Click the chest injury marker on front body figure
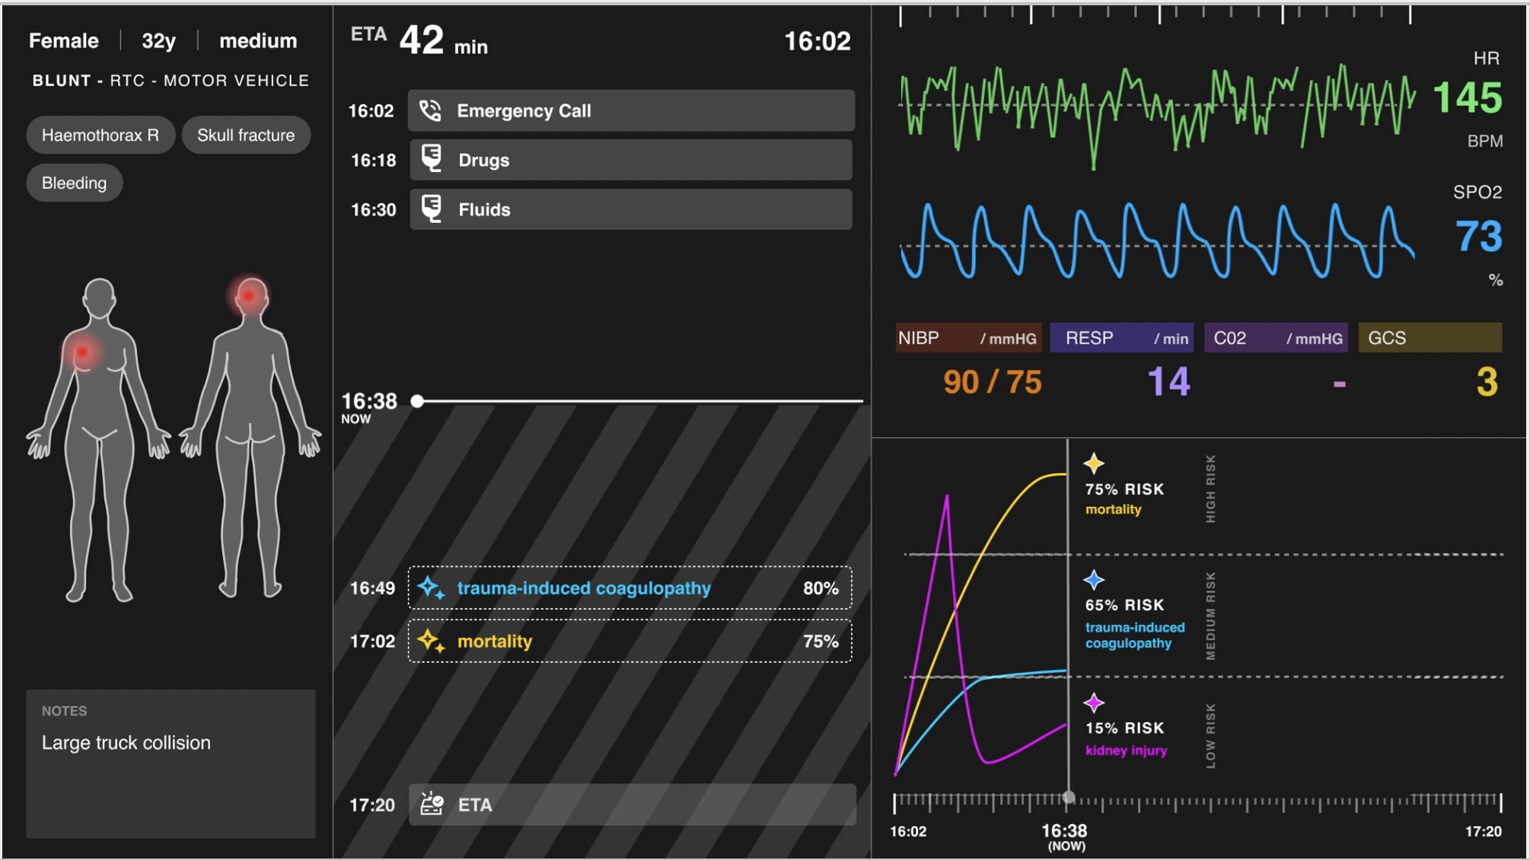The height and width of the screenshot is (860, 1530). [83, 352]
